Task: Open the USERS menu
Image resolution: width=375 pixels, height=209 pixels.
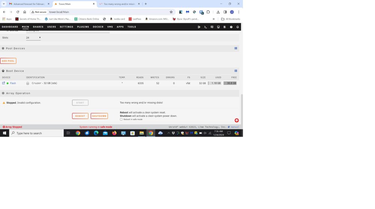Action: click(x=51, y=27)
